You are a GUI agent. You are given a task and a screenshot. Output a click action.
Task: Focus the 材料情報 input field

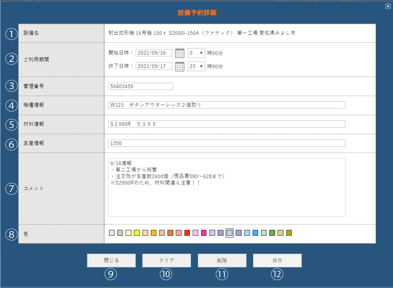pos(226,124)
